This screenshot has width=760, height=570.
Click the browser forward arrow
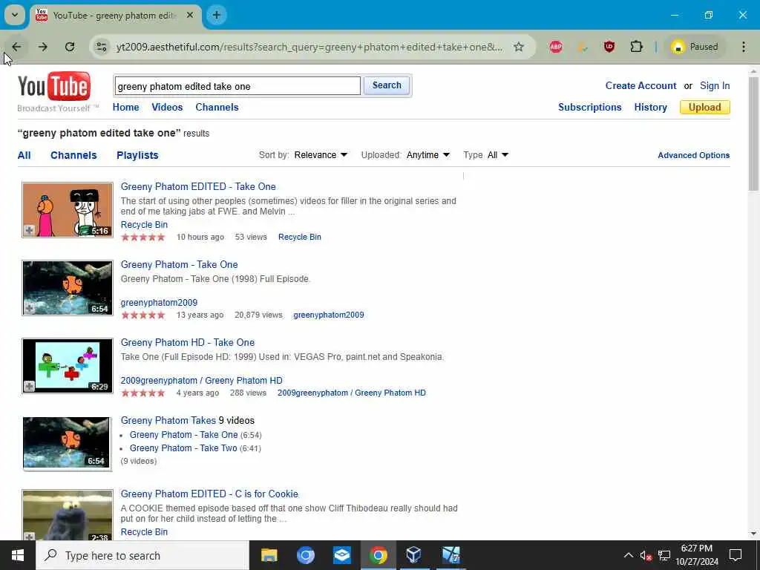pos(43,47)
